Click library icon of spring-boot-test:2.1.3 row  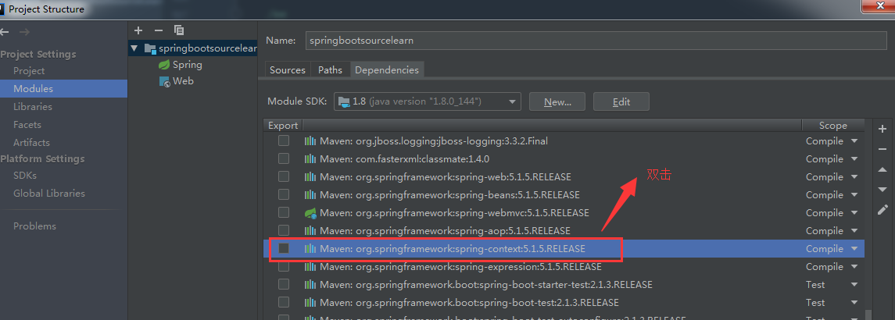[310, 302]
